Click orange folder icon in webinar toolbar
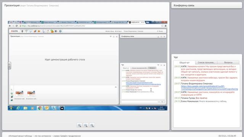The height and width of the screenshot is (137, 244). click(39, 31)
